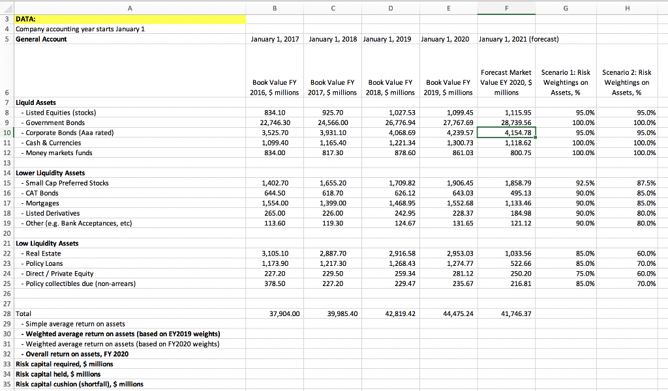The width and height of the screenshot is (668, 391).
Task: Click Direct / Private Equity label
Action: (57, 274)
